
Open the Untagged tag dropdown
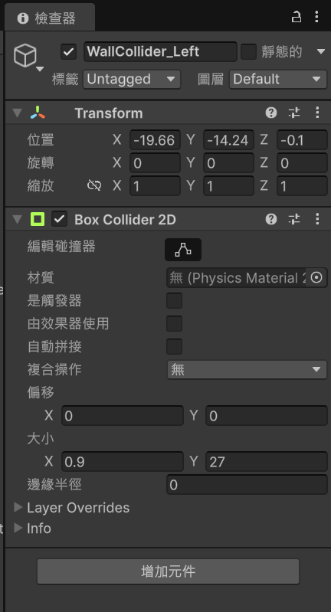[132, 79]
